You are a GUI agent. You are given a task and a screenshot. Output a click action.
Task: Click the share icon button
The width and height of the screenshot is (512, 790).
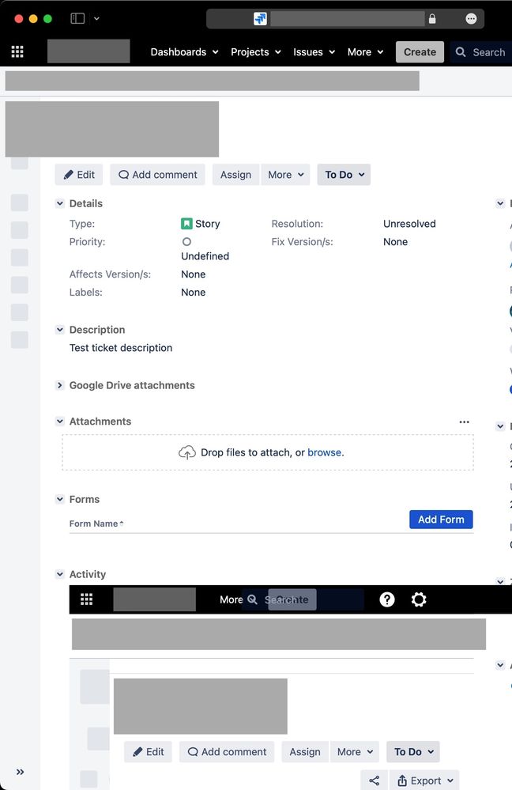(374, 781)
